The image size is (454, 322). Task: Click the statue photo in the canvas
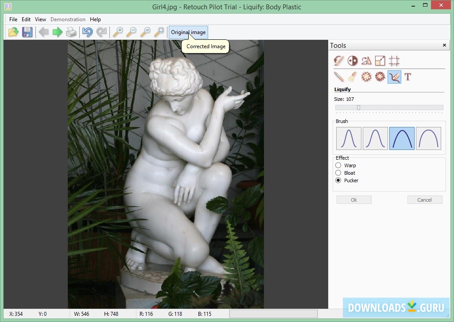coord(166,174)
